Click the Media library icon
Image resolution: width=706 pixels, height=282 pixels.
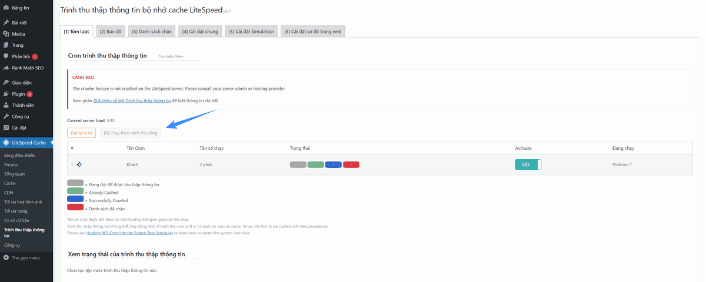click(6, 33)
